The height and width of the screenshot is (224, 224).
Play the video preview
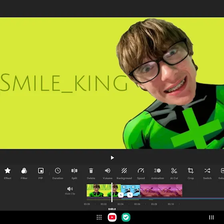tap(112, 158)
